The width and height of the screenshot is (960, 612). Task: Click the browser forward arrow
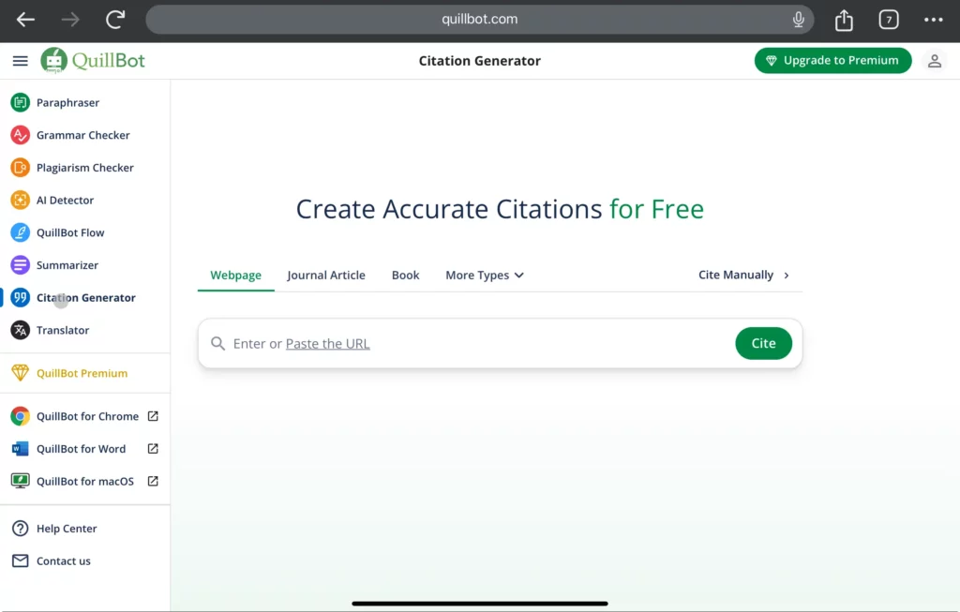point(70,20)
